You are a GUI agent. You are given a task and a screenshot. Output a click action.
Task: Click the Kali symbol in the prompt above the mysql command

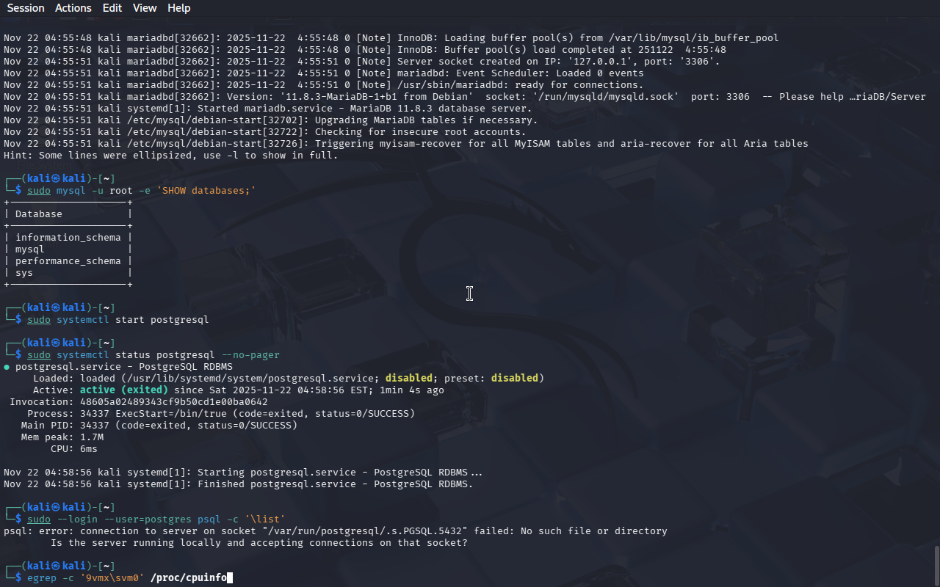[x=56, y=179]
